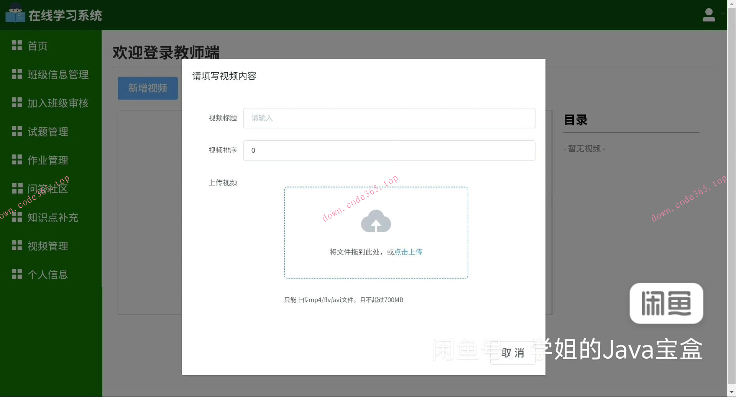Screen dimensions: 736x397
Task: Click the 视频排序 number field
Action: click(x=389, y=150)
